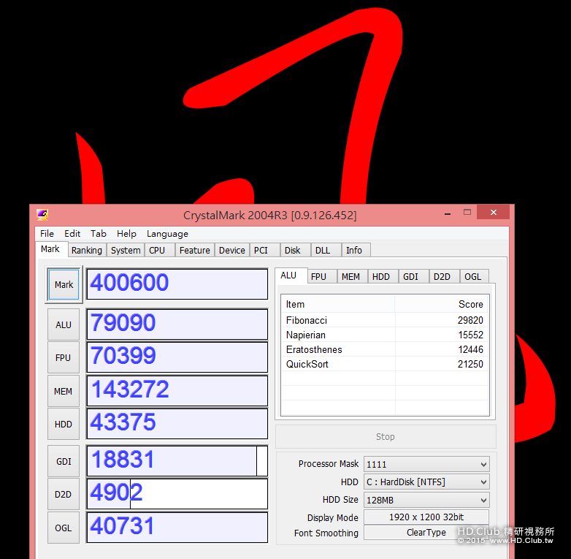Click the CrystalMark app icon in title bar
This screenshot has height=559, width=571.
click(42, 215)
